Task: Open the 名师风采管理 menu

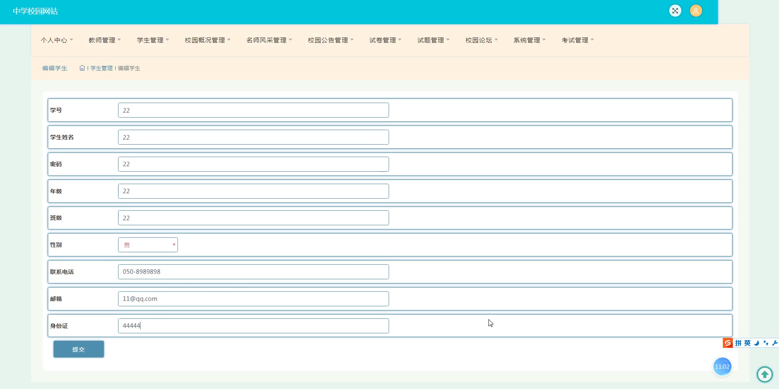Action: (x=269, y=40)
